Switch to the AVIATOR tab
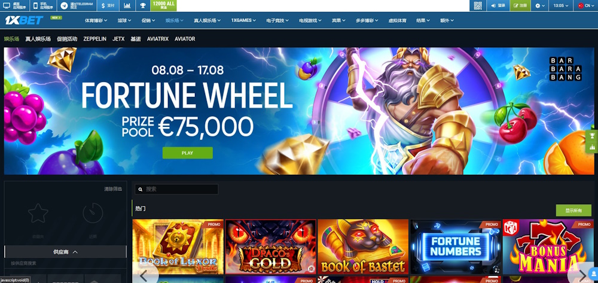This screenshot has height=283, width=598. click(x=185, y=39)
